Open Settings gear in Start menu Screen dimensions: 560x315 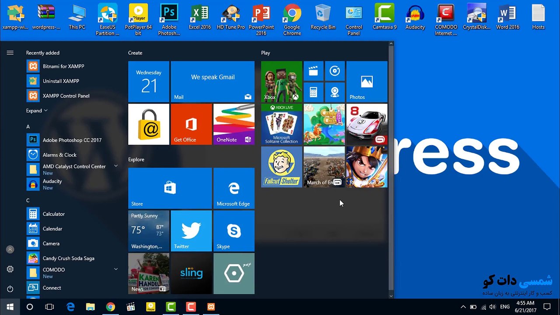(10, 269)
